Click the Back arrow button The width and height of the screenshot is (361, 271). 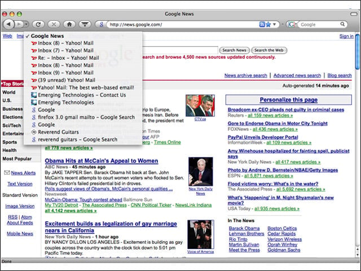(9, 24)
